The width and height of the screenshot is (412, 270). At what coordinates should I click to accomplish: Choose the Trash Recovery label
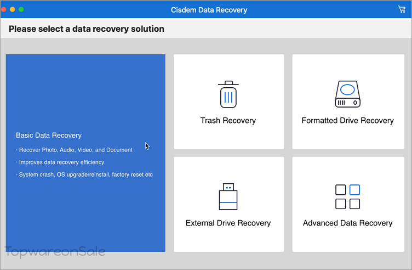point(228,121)
